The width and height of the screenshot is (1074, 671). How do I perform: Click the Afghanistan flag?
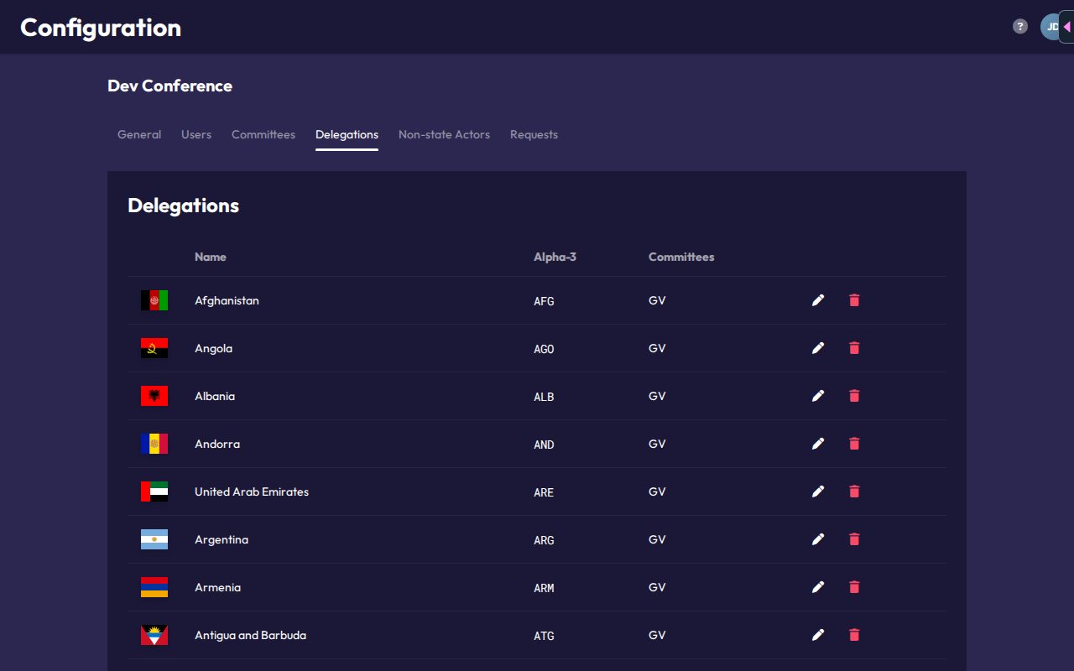154,300
